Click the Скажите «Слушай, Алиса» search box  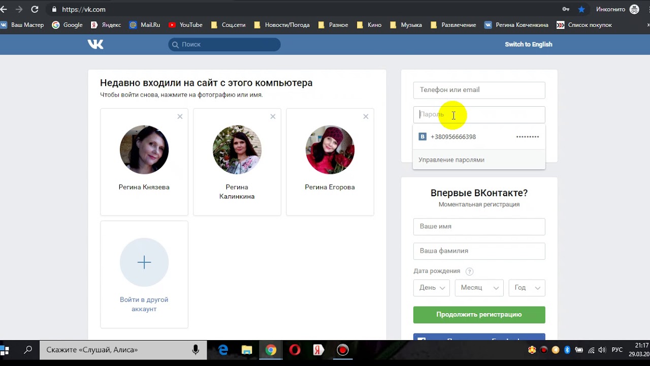coord(123,350)
